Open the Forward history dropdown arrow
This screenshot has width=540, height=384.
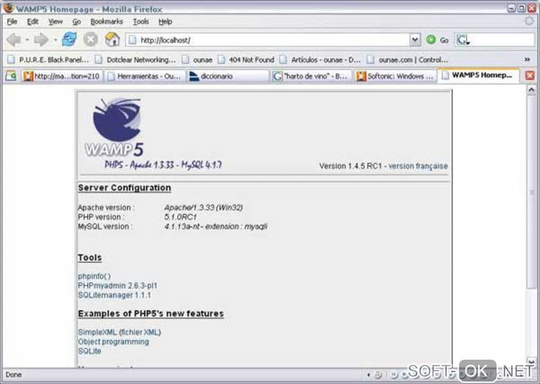point(55,40)
